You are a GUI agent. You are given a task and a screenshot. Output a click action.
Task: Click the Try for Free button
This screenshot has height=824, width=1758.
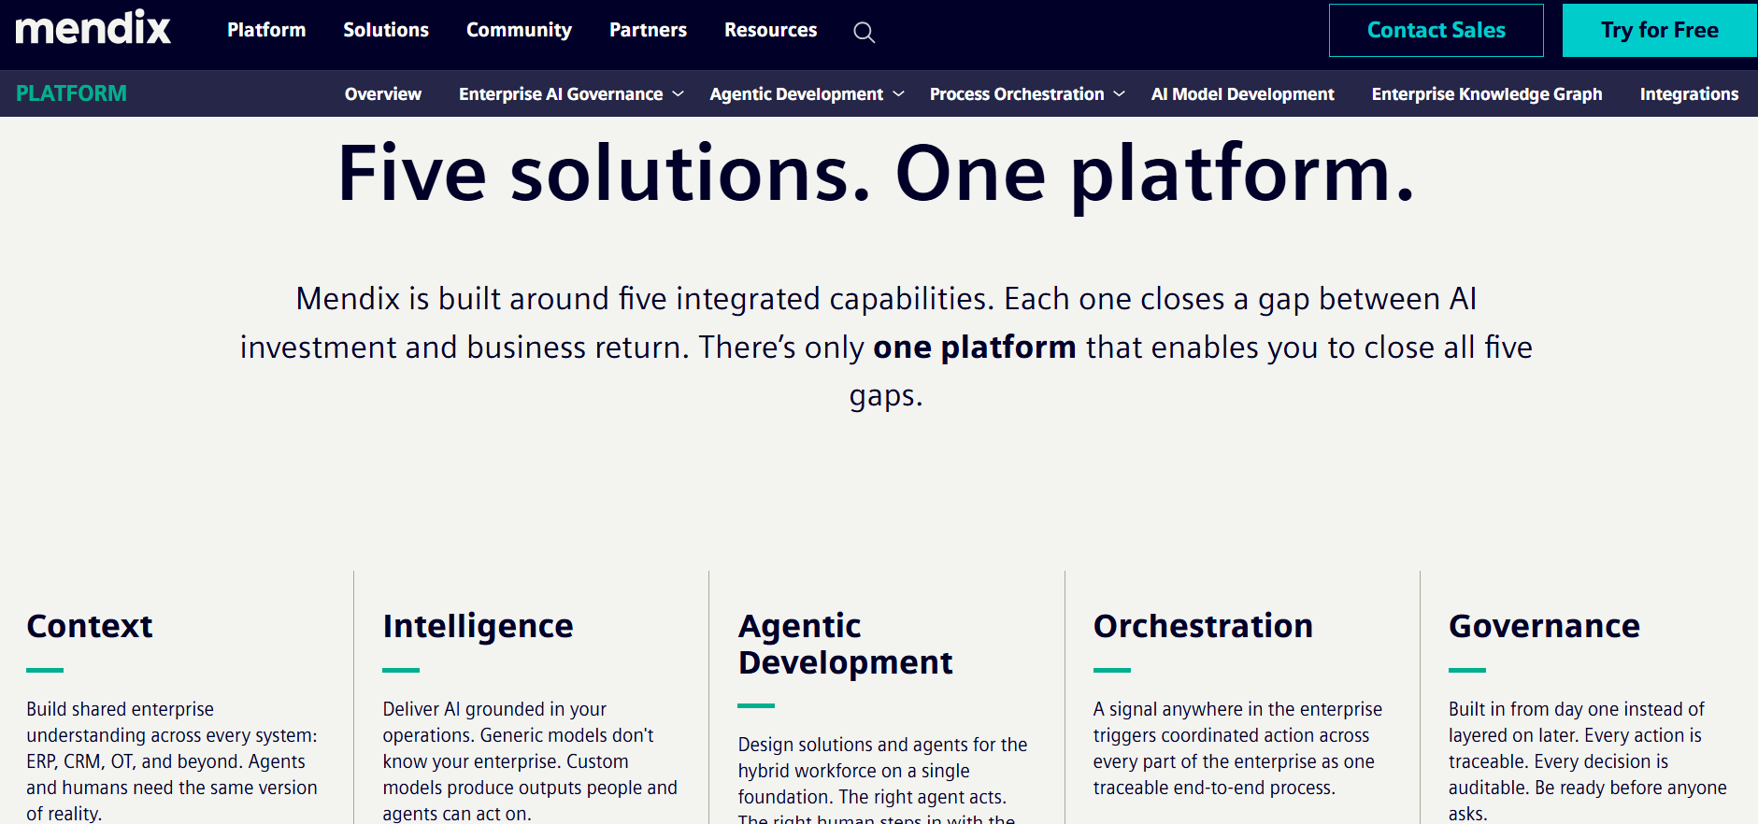click(1660, 30)
